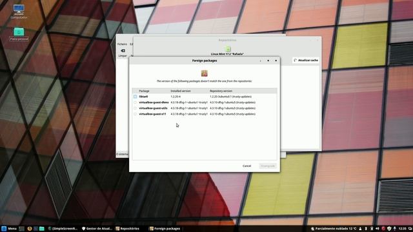
Task: Click the Foreign packages dialog warning icon
Action: coord(205,73)
